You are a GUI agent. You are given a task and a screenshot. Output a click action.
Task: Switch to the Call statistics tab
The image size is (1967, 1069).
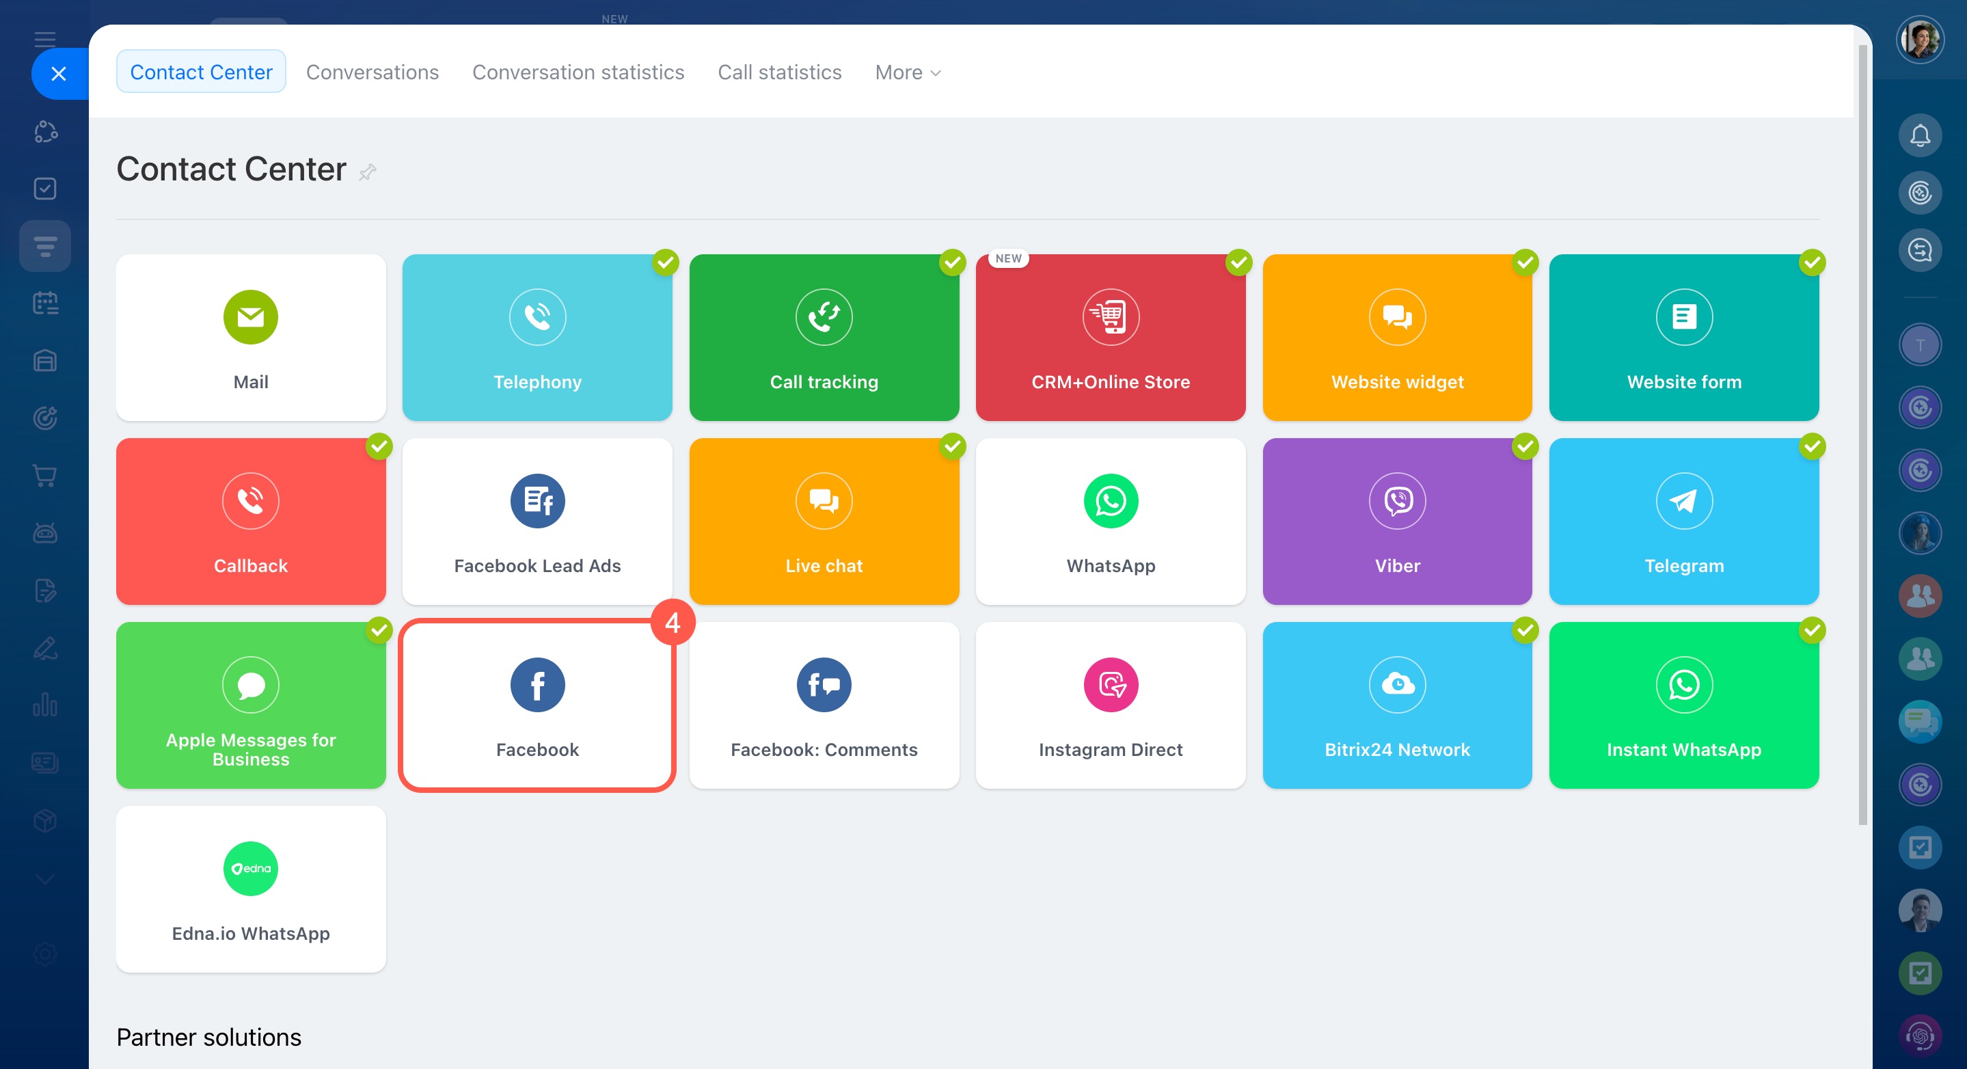779,72
